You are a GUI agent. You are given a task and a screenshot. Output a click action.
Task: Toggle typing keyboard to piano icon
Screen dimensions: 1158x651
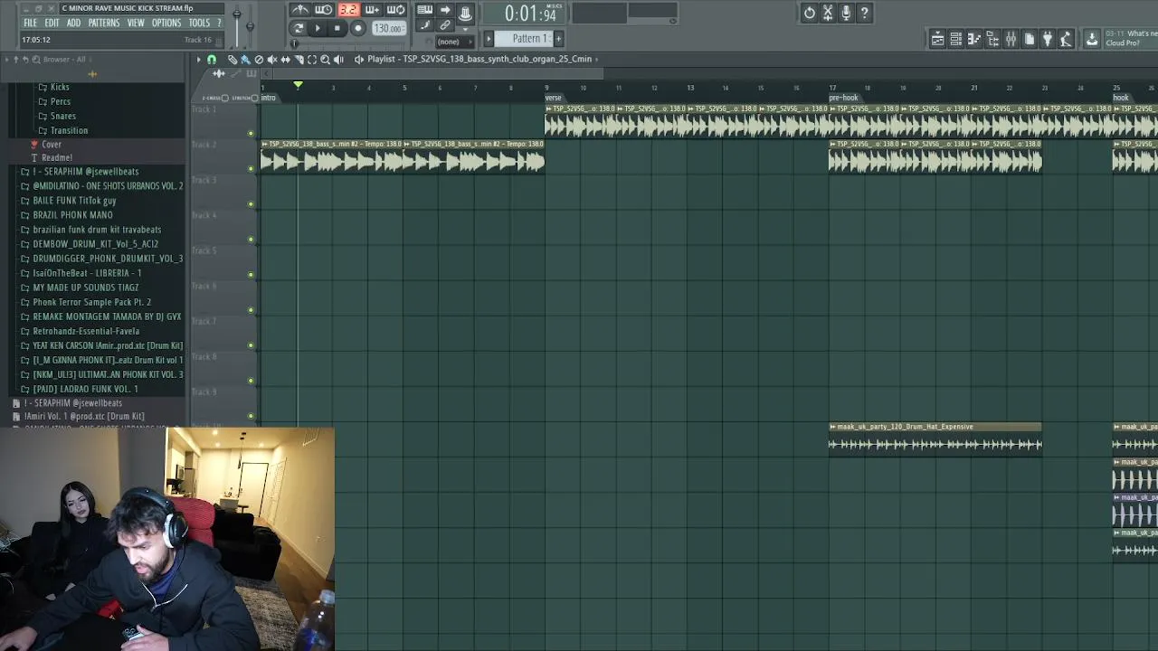click(424, 10)
